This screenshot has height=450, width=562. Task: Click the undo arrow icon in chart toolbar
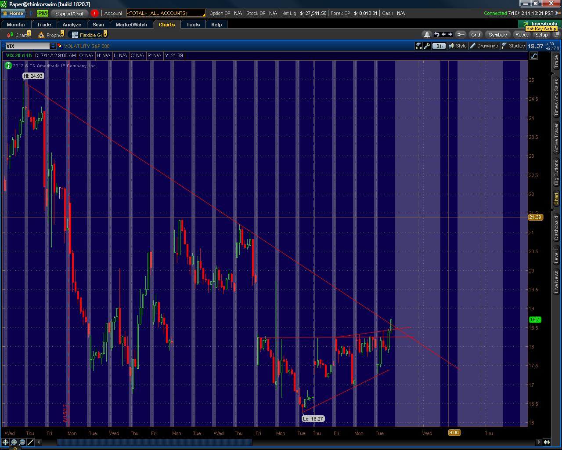pyautogui.click(x=436, y=34)
